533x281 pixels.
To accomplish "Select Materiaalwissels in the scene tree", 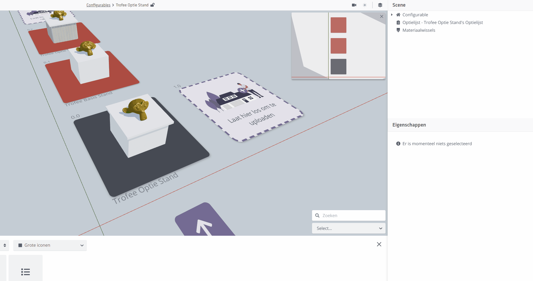I will 419,30.
